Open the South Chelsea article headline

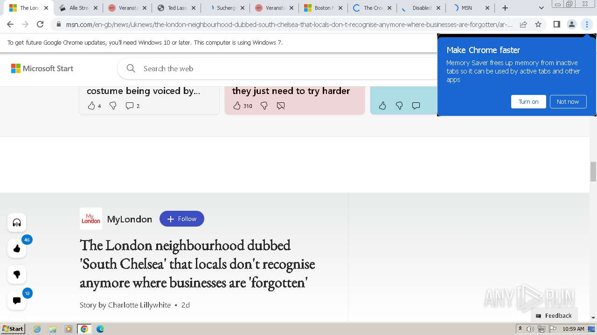pos(197,264)
